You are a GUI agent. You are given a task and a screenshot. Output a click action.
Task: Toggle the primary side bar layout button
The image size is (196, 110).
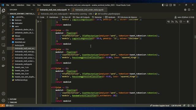(x=163, y=5)
